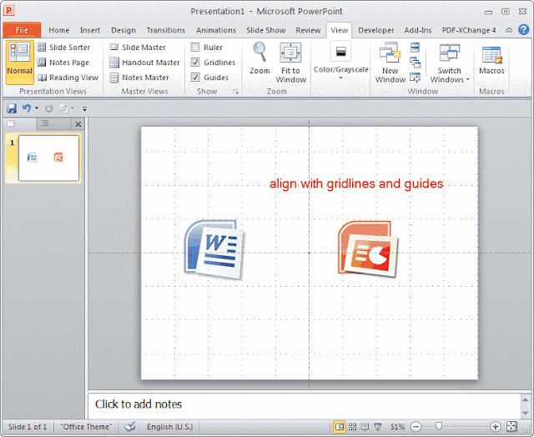Screen dimensions: 534x437
Task: Select the red text box on slide
Action: tap(356, 183)
